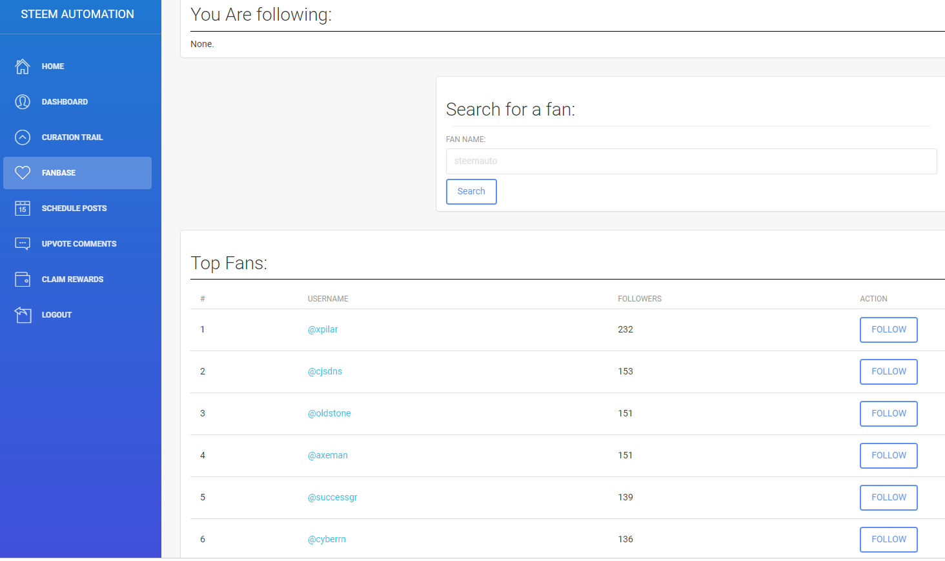Click rank number 3 in the table
Image resolution: width=945 pixels, height=561 pixels.
point(203,414)
